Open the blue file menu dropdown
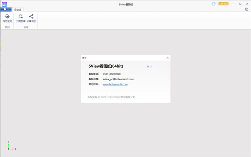The height and width of the screenshot is (157, 251). coord(6,9)
